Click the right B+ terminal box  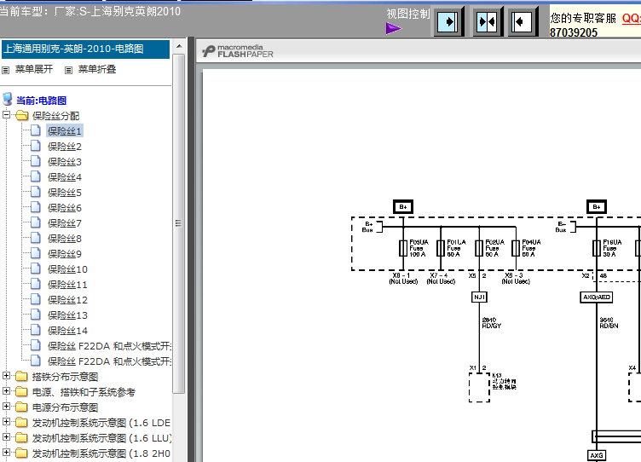pos(597,207)
